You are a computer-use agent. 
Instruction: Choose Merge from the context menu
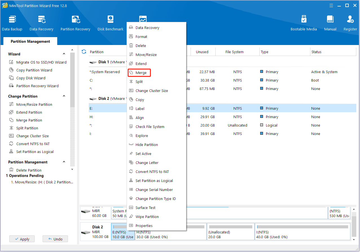[x=156, y=73]
